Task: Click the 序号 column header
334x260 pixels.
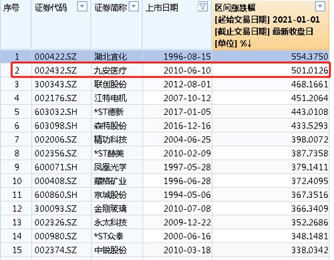Action: tap(11, 8)
